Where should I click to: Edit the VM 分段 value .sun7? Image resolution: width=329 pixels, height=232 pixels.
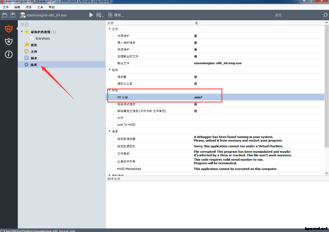(198, 97)
